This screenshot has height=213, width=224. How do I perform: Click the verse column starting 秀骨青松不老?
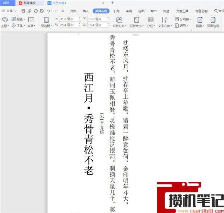pyautogui.click(x=112, y=124)
